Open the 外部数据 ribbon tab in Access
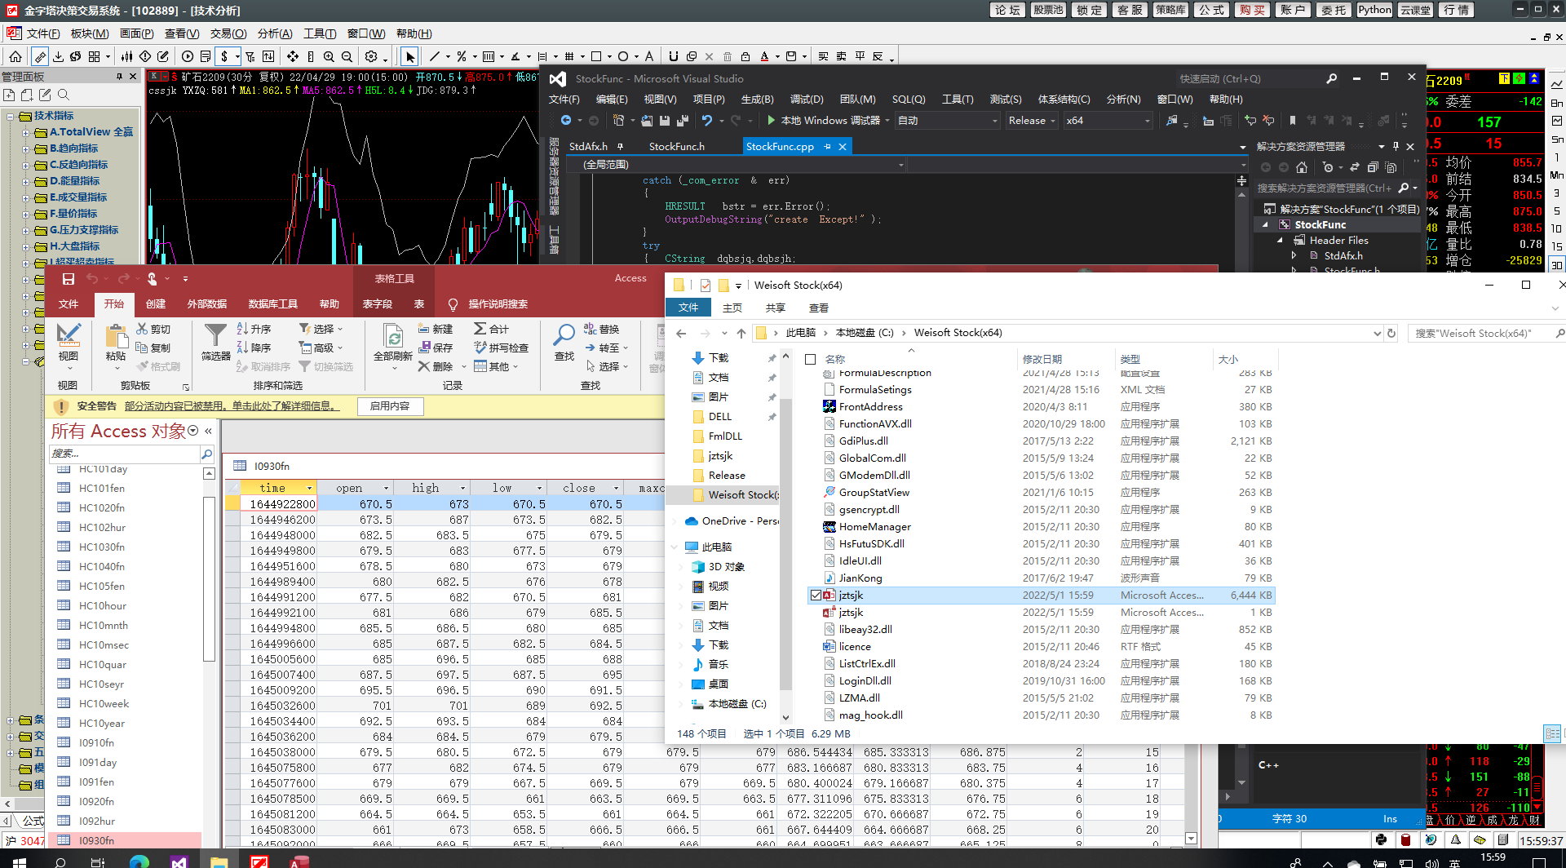Image resolution: width=1566 pixels, height=868 pixels. coord(207,303)
